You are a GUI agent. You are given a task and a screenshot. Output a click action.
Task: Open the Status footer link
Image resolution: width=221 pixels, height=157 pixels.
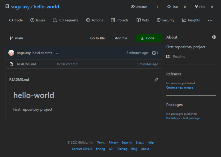tap(140, 142)
